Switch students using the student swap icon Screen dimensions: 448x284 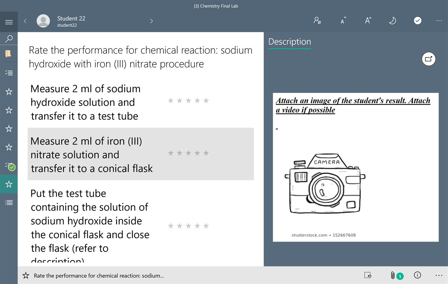pos(317,21)
